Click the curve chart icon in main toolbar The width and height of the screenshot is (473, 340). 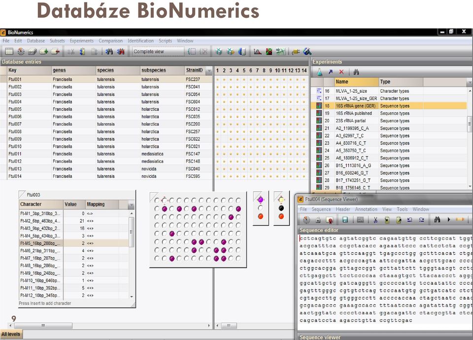click(x=257, y=52)
